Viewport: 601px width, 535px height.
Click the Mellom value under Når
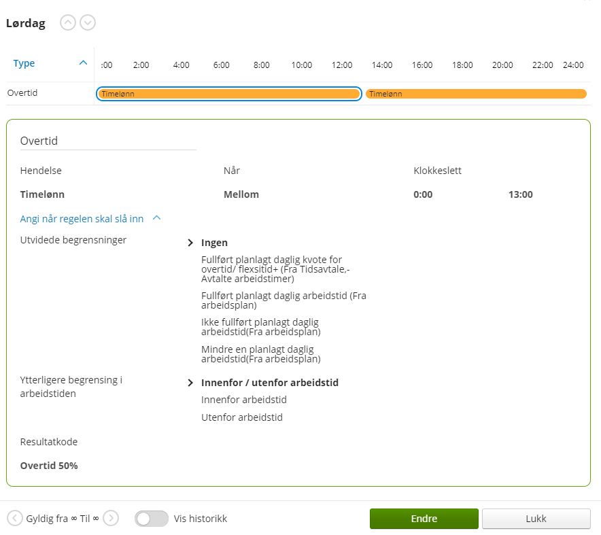pyautogui.click(x=241, y=194)
